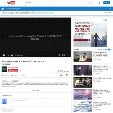The height and width of the screenshot is (113, 113).
Task: Dislike the video with thumbs down
Action: coord(67,75)
